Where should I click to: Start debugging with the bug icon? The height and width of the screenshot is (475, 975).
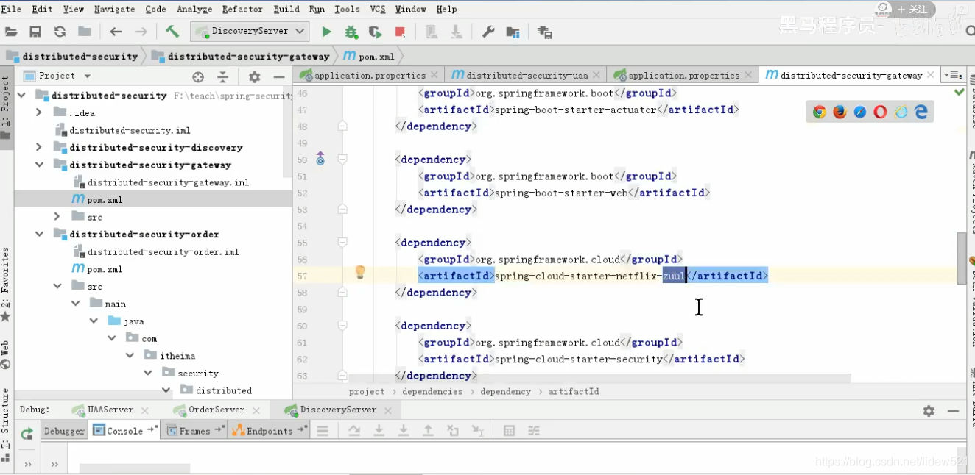(x=351, y=32)
